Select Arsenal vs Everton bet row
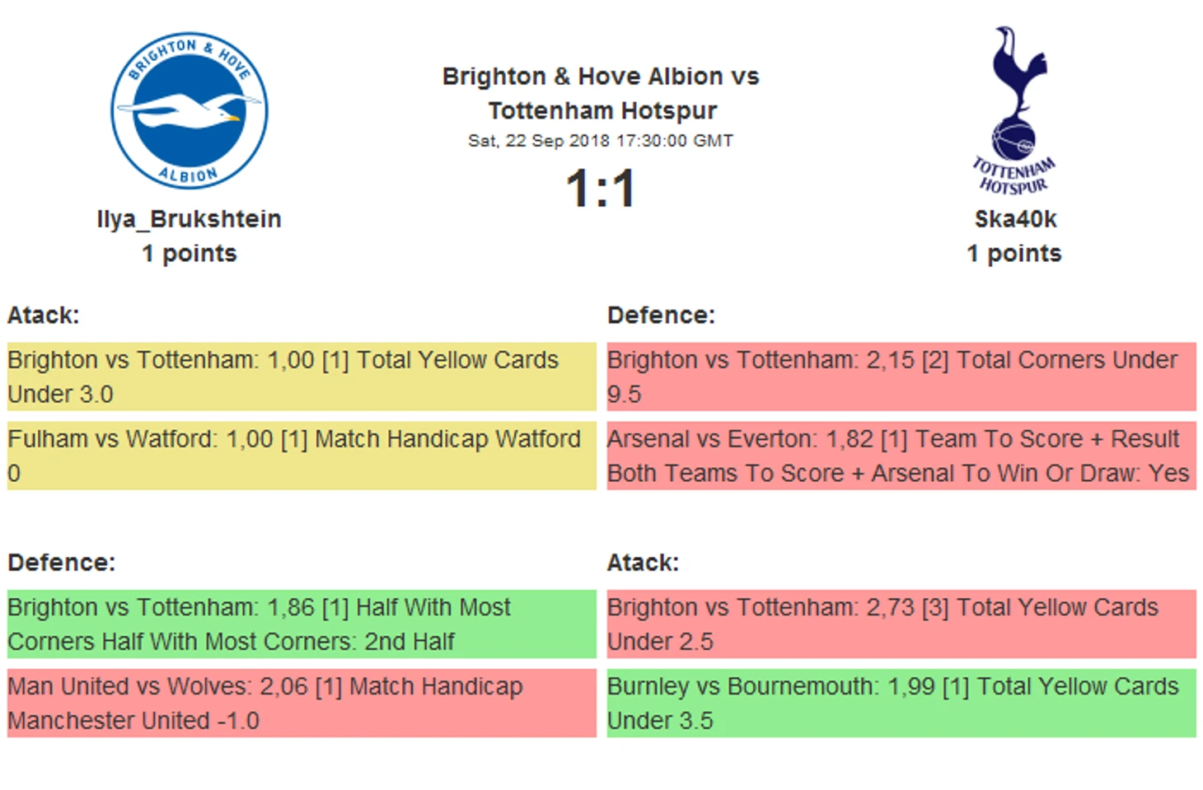The width and height of the screenshot is (1203, 790). tap(901, 456)
